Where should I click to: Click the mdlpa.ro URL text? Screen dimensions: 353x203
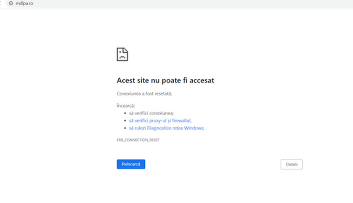(24, 3)
